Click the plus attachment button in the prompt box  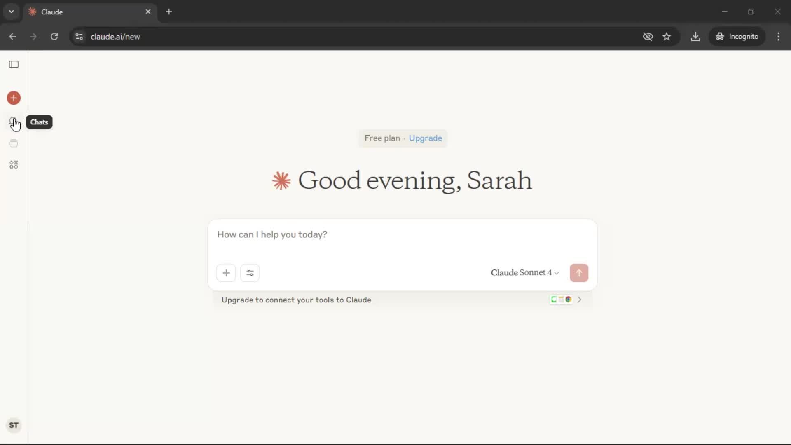226,273
